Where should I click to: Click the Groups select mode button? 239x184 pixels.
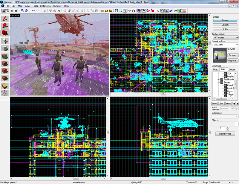pos(225,20)
